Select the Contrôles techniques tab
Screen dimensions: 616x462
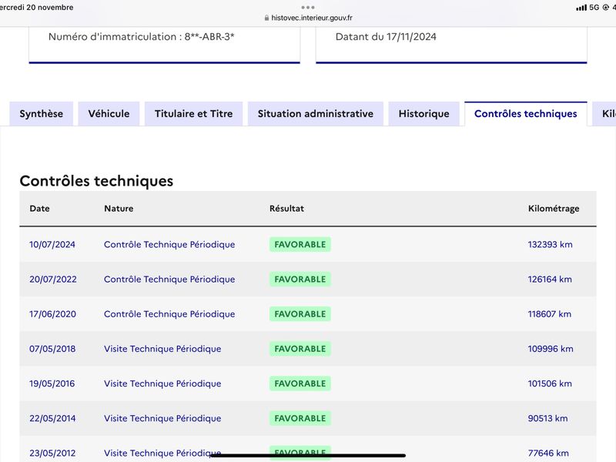[x=526, y=114]
